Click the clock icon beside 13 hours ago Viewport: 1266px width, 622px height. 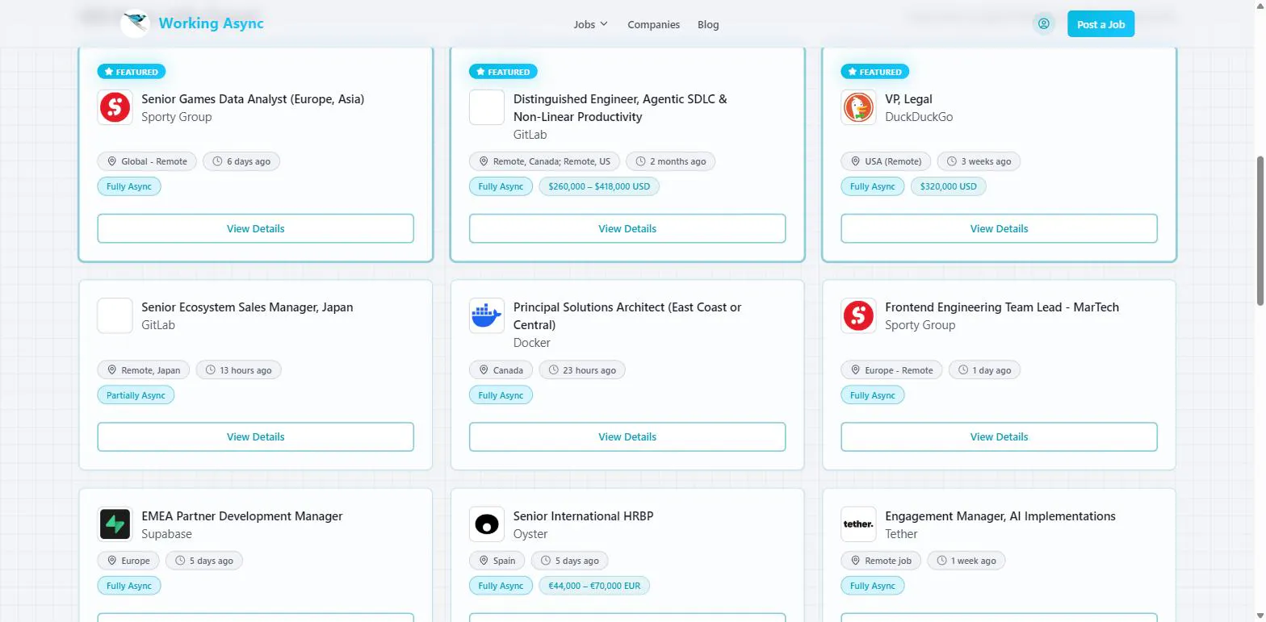(210, 370)
